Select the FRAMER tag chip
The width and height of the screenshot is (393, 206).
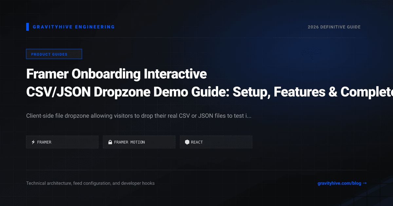[x=62, y=142]
